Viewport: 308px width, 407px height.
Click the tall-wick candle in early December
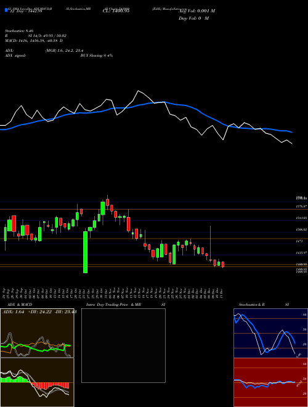tap(211, 244)
